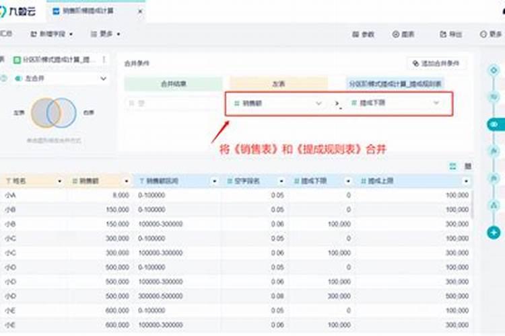This screenshot has width=505, height=336.
Task: Select the left circle of Venn diagram
Action: pyautogui.click(x=42, y=112)
